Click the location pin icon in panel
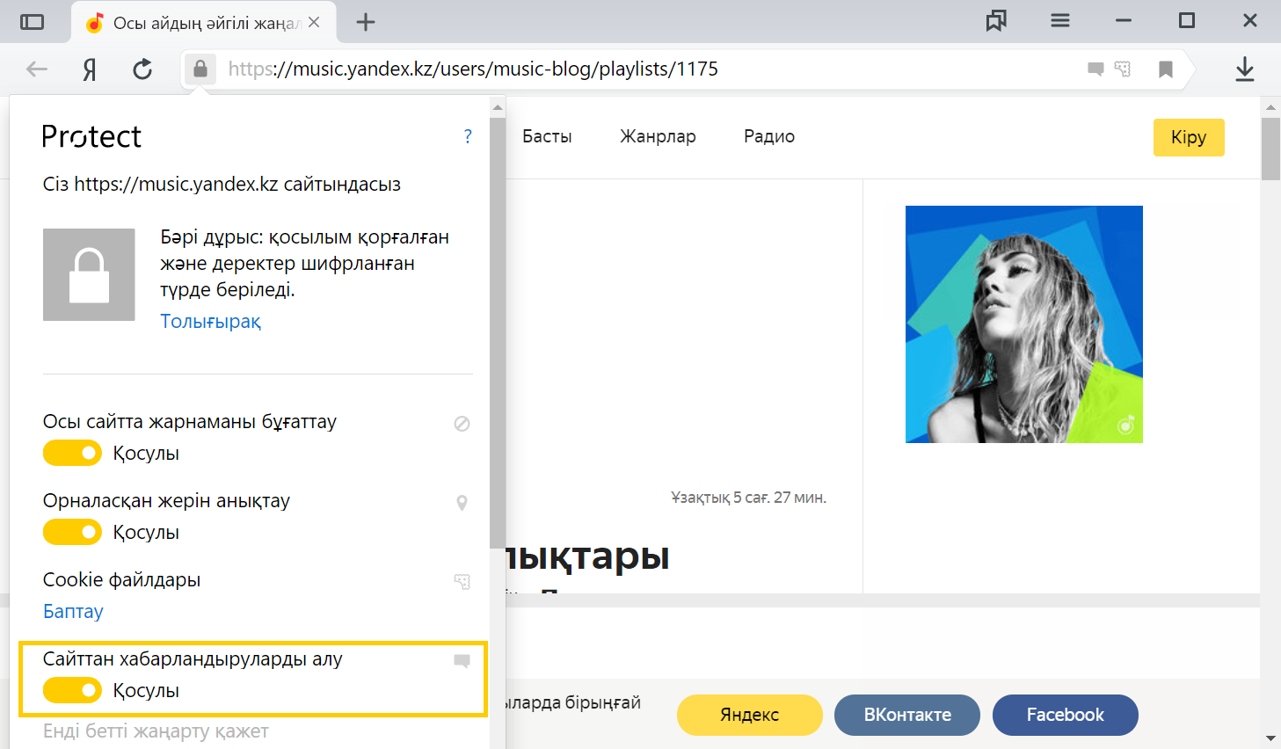Screen dimensions: 1281x749 pyautogui.click(x=462, y=503)
